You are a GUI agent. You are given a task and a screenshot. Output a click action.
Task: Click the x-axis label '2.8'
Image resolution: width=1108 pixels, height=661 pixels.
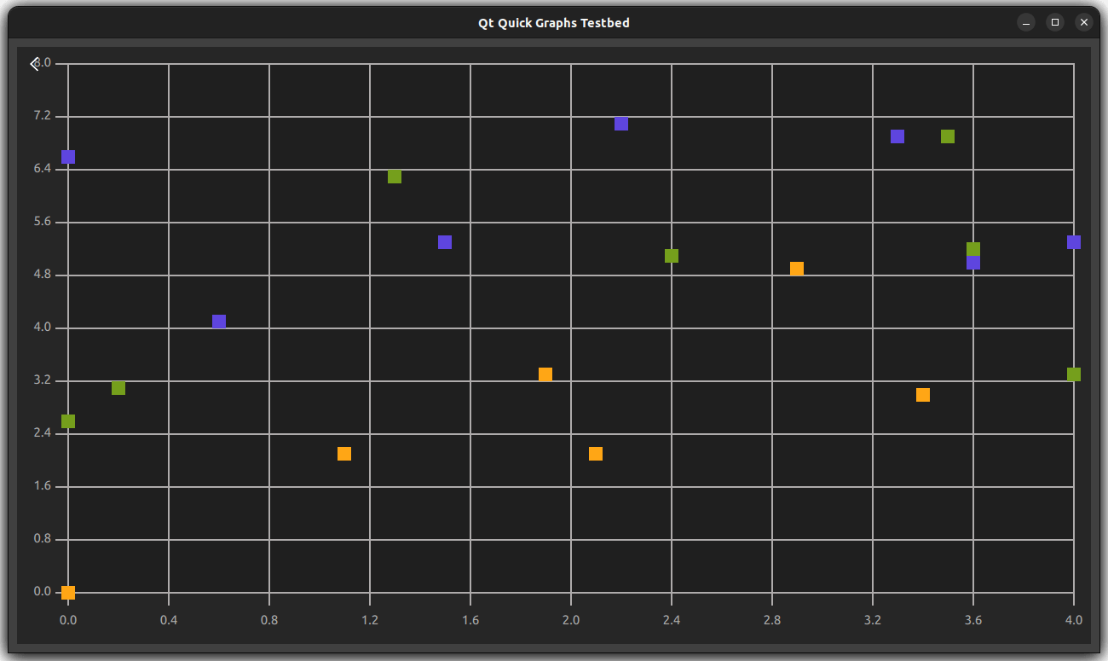tap(772, 620)
